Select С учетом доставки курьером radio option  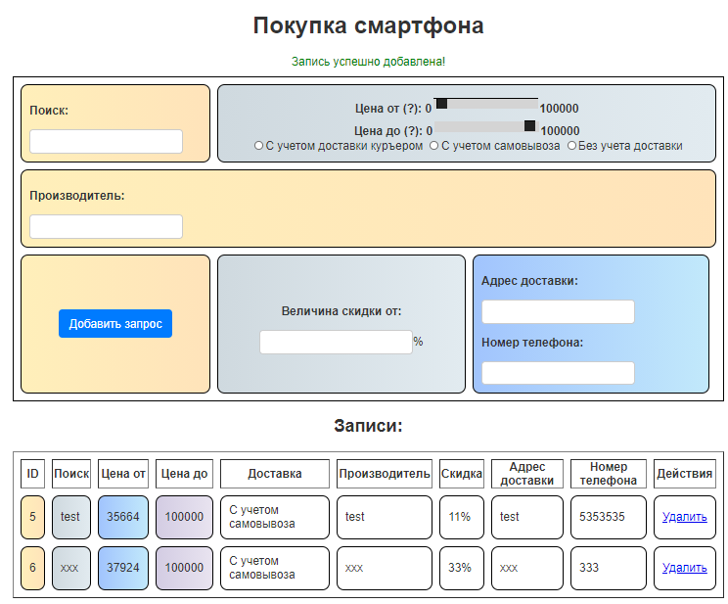click(x=259, y=146)
